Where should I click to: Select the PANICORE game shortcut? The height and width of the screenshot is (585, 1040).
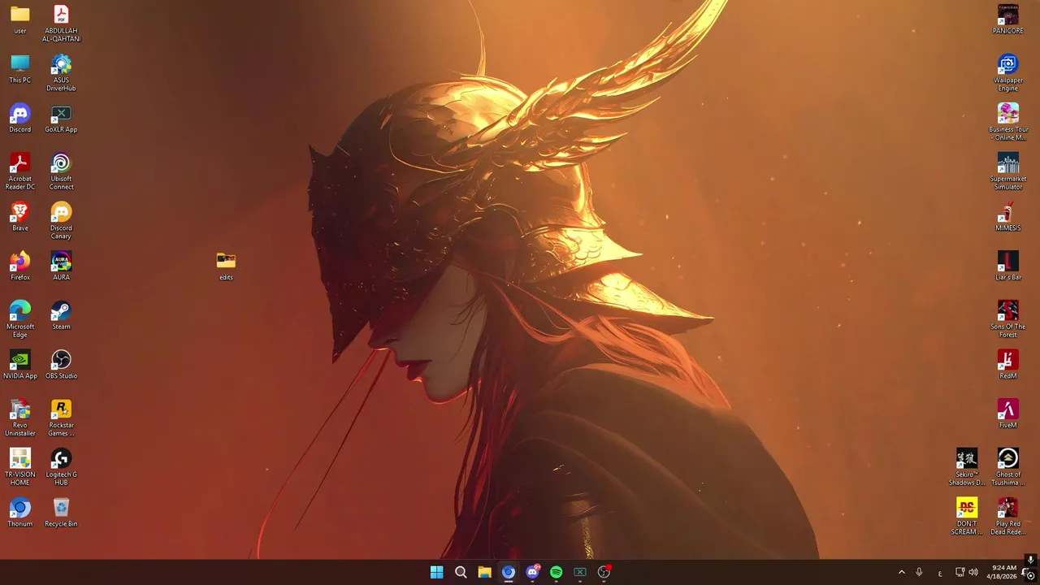click(1007, 20)
